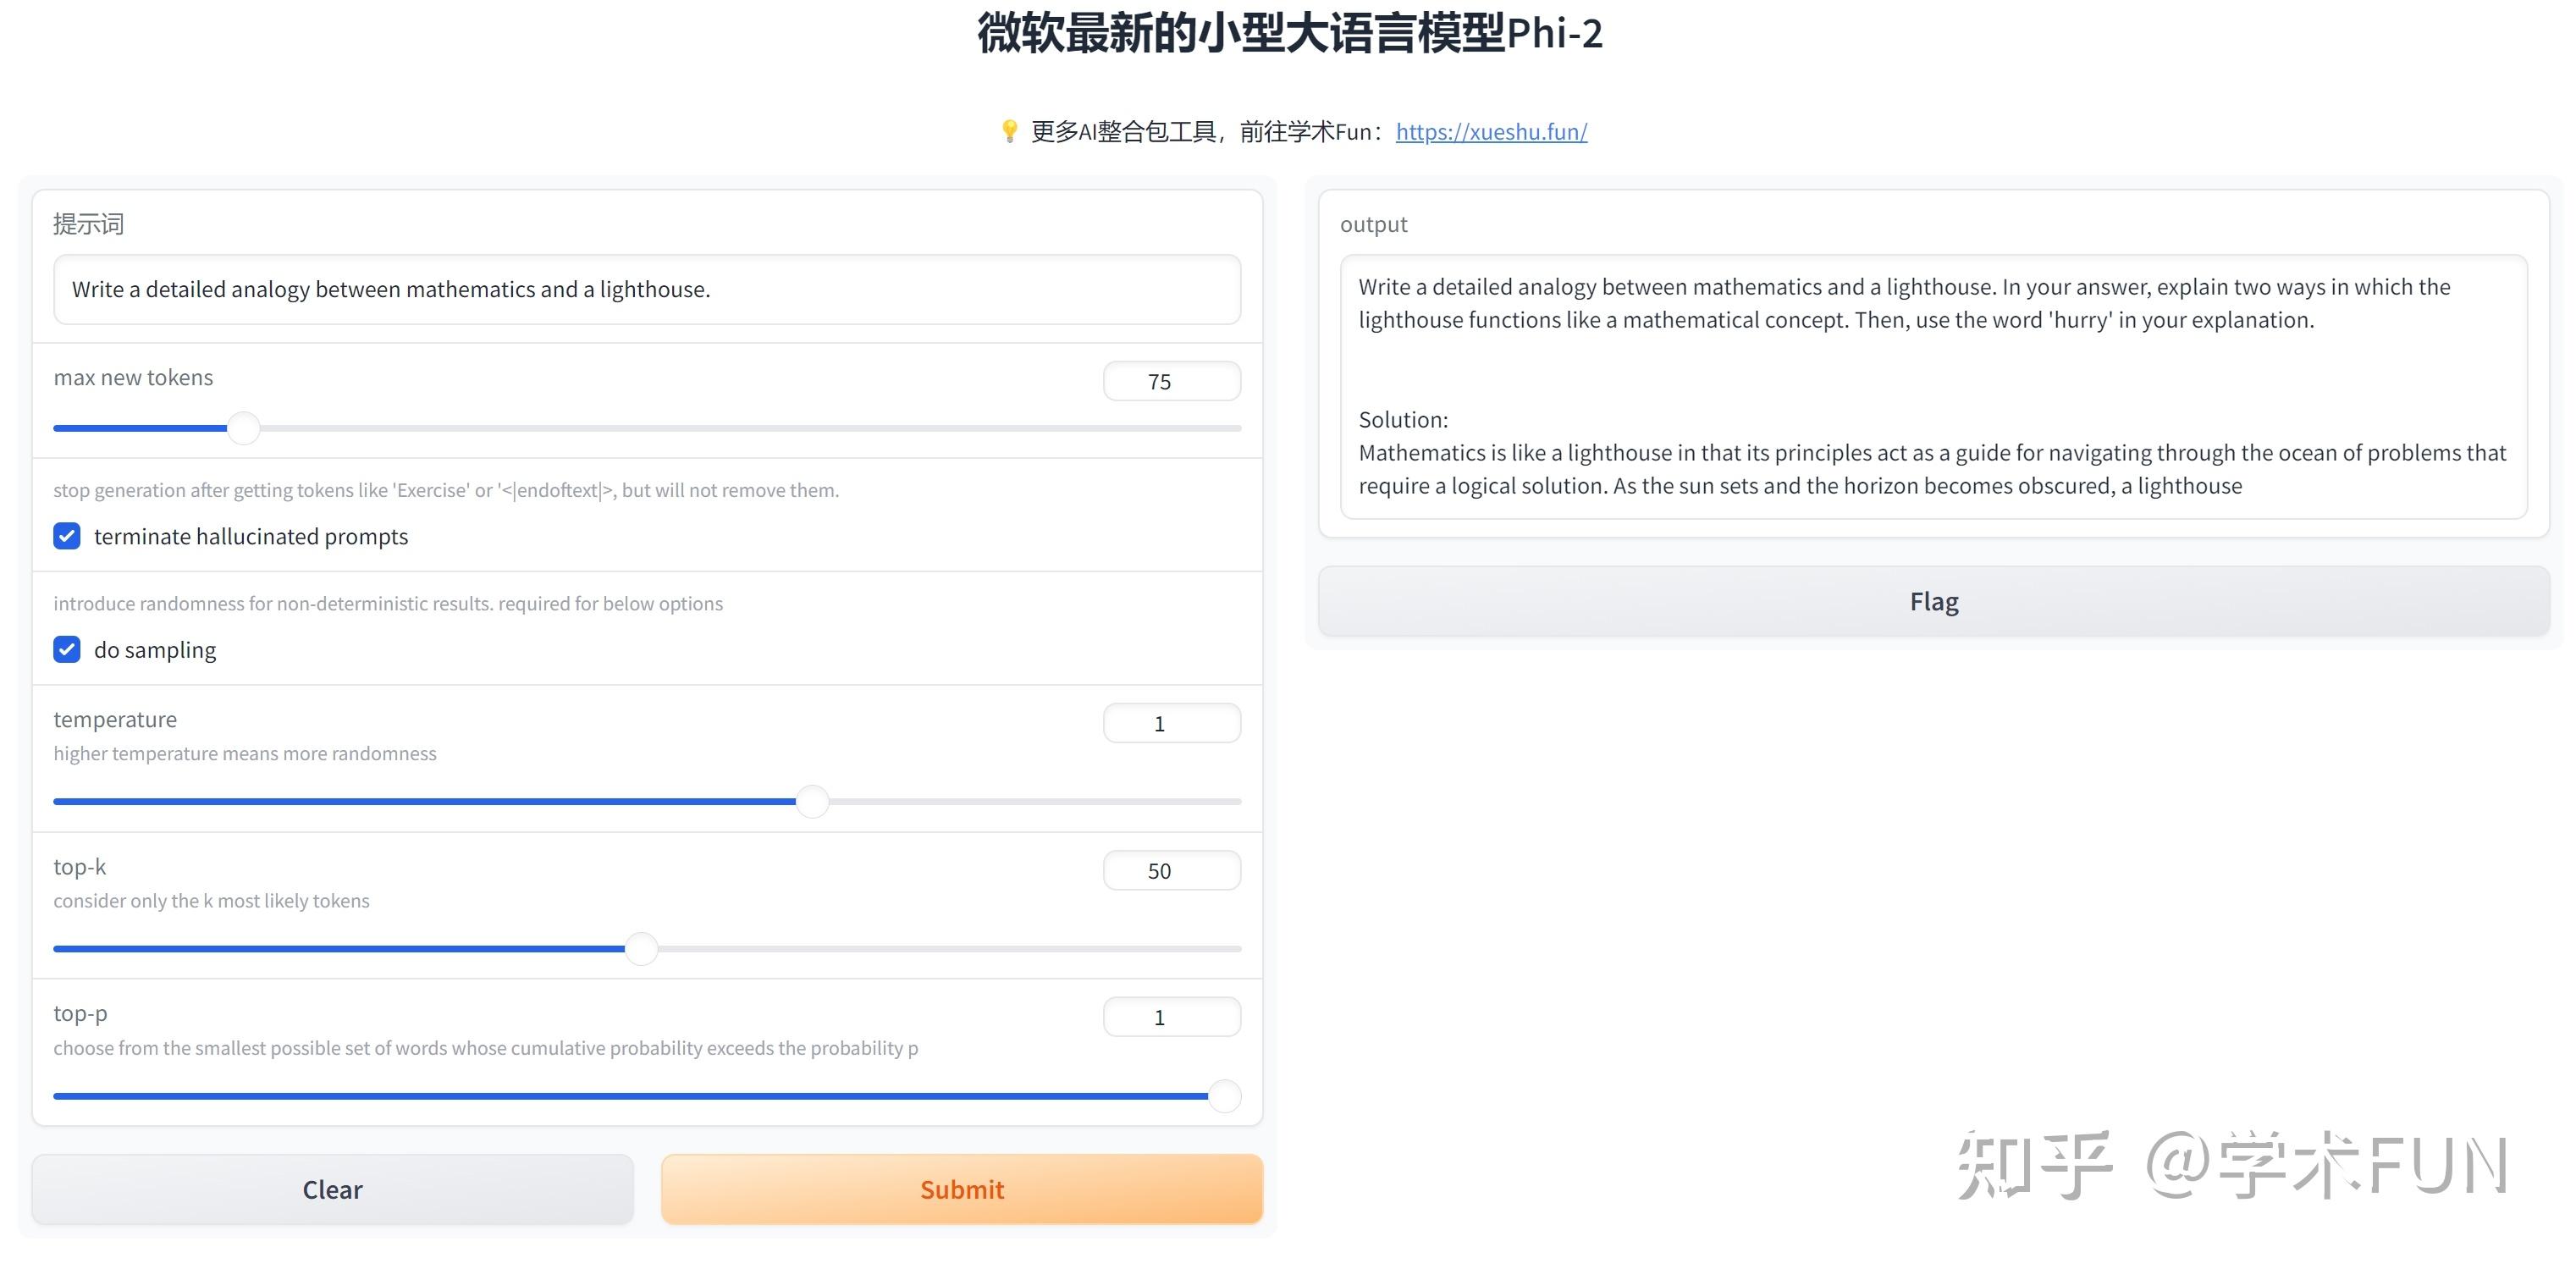Click the Flag button
This screenshot has height=1269, width=2576.
point(1934,601)
